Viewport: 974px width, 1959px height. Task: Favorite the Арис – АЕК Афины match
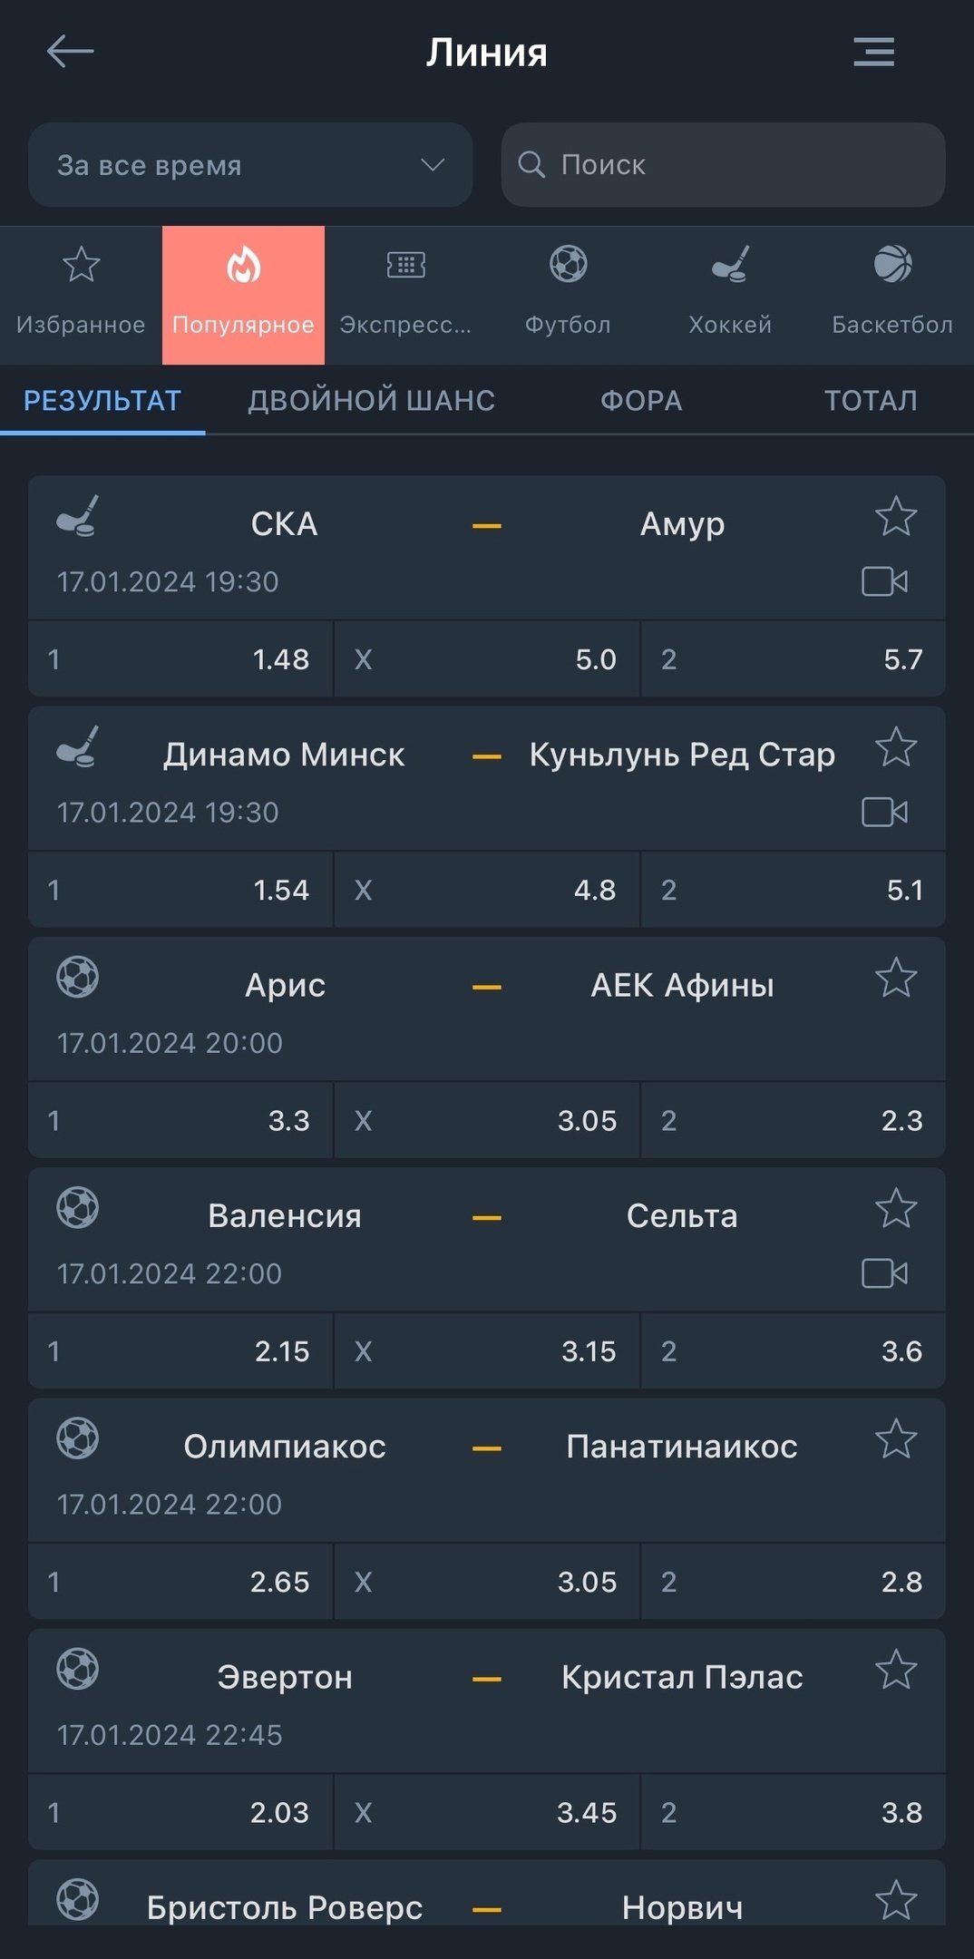click(x=896, y=979)
